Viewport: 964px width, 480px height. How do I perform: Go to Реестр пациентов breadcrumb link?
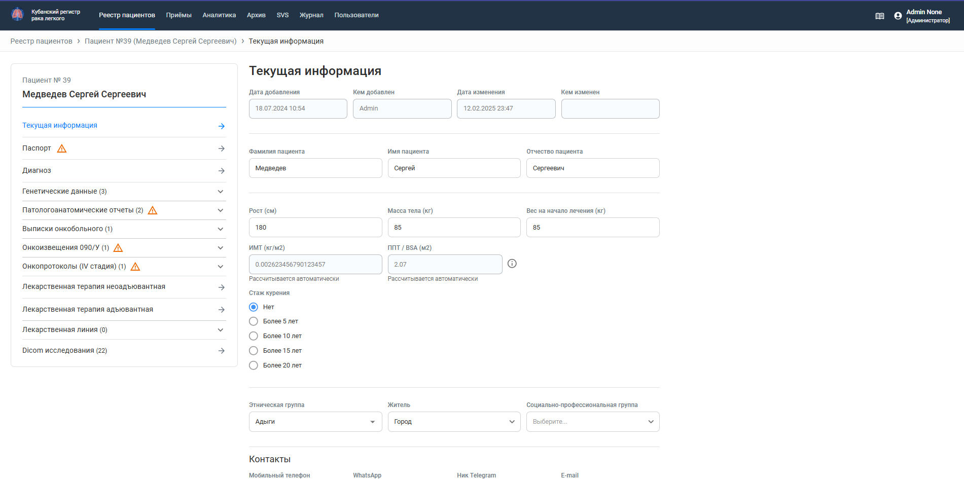(42, 41)
